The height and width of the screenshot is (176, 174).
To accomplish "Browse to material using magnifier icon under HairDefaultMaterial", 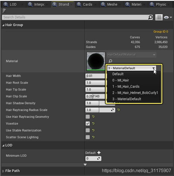I will (110, 61).
